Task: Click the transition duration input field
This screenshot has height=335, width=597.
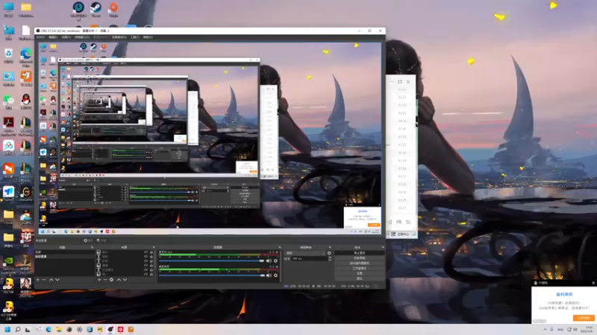Action: pyautogui.click(x=310, y=258)
